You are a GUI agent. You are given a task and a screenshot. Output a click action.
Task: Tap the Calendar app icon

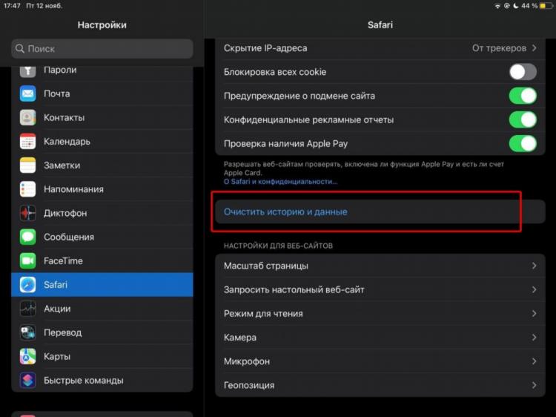click(x=27, y=141)
